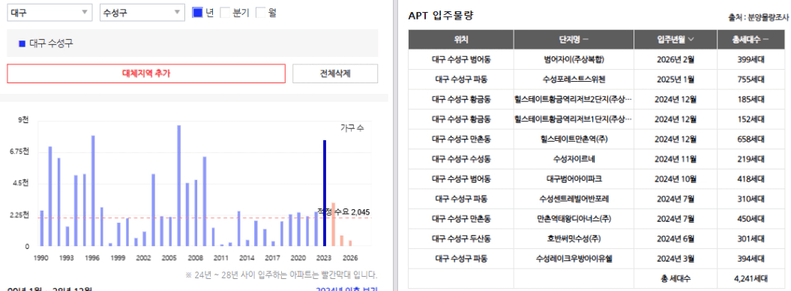Click 수성레이크우방아이유쉘 complex name
The height and width of the screenshot is (291, 791).
(x=574, y=259)
